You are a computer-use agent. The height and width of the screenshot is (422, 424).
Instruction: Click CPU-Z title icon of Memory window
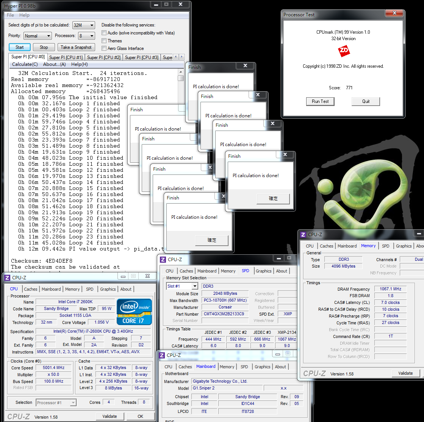pos(303,235)
